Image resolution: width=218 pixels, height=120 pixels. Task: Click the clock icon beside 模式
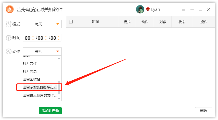pos(9,24)
